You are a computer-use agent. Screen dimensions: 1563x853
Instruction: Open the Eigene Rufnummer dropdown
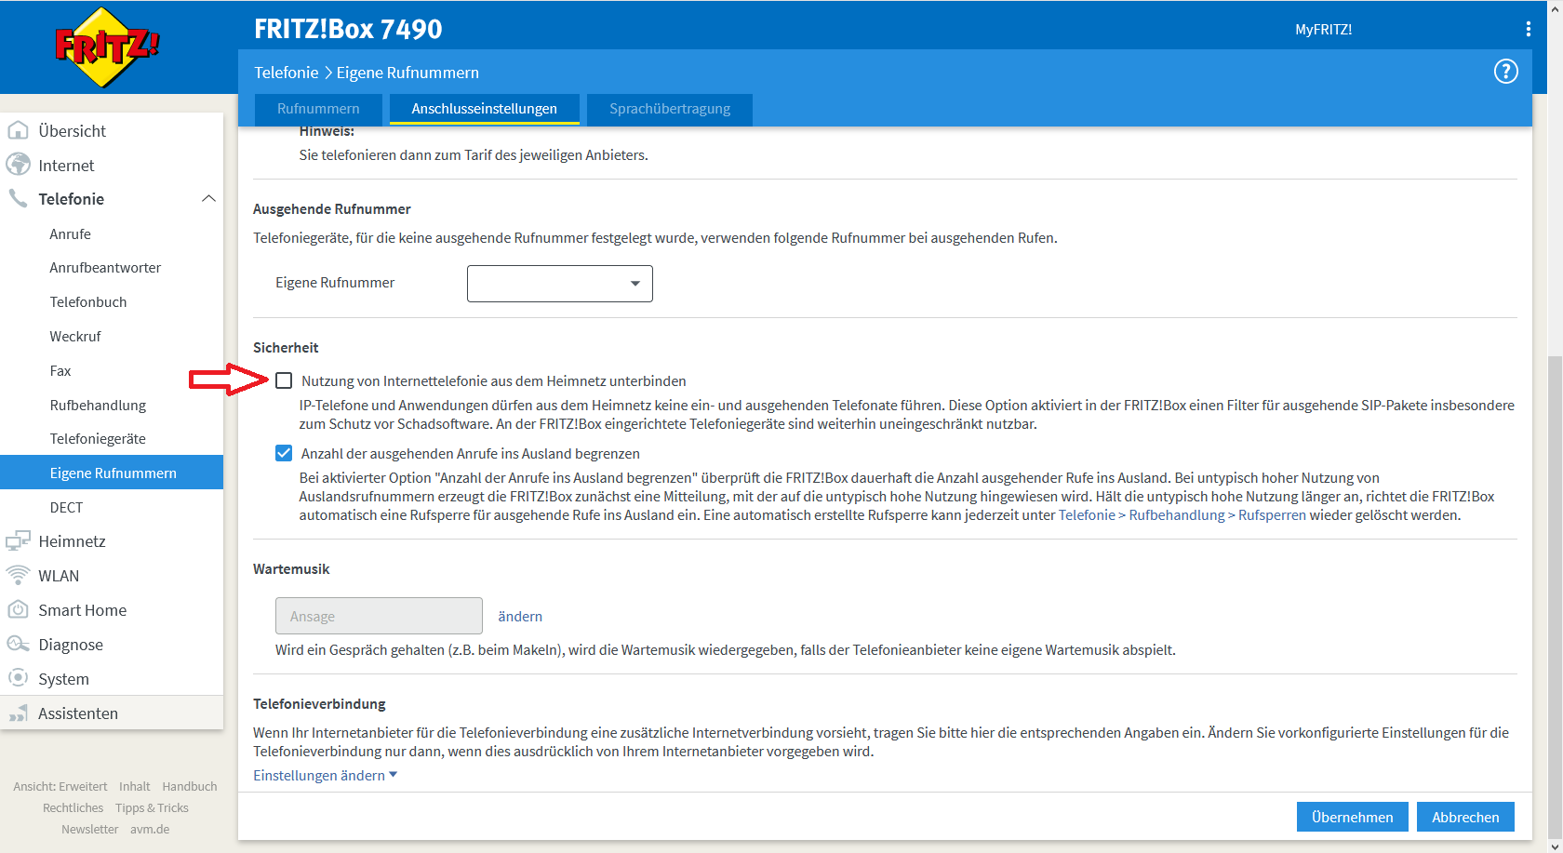click(559, 284)
